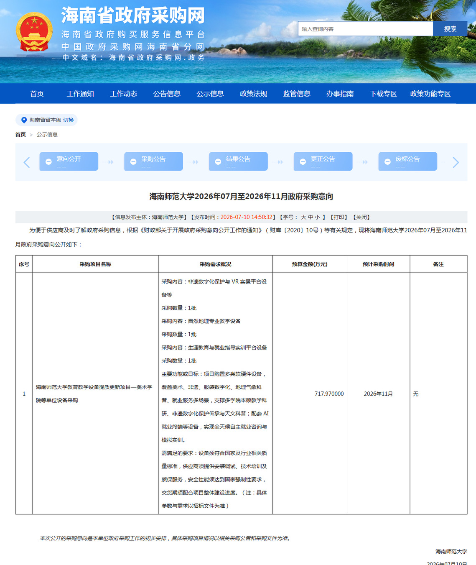Screen dimensions: 476x565
Task: Set font size to 中
Action: [311, 217]
